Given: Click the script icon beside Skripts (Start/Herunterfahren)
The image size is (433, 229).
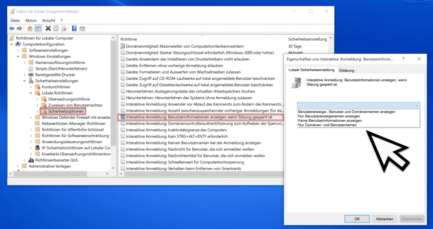Looking at the screenshot, I should tap(31, 68).
